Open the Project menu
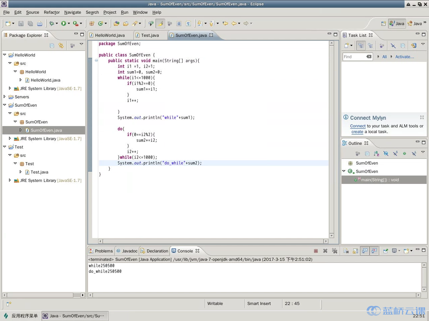 pos(110,12)
